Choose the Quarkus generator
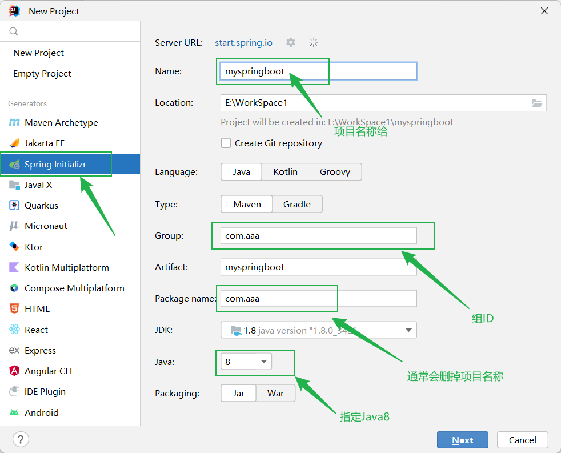Viewport: 561px width, 453px height. tap(70, 206)
